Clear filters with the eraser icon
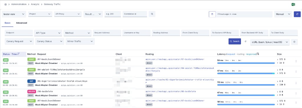 245,41
